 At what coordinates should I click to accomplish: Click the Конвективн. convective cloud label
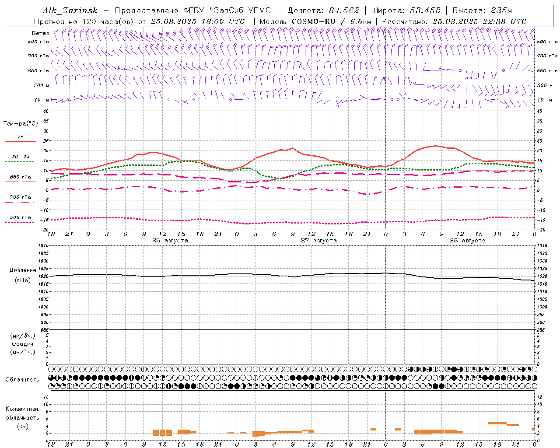[x=22, y=409]
